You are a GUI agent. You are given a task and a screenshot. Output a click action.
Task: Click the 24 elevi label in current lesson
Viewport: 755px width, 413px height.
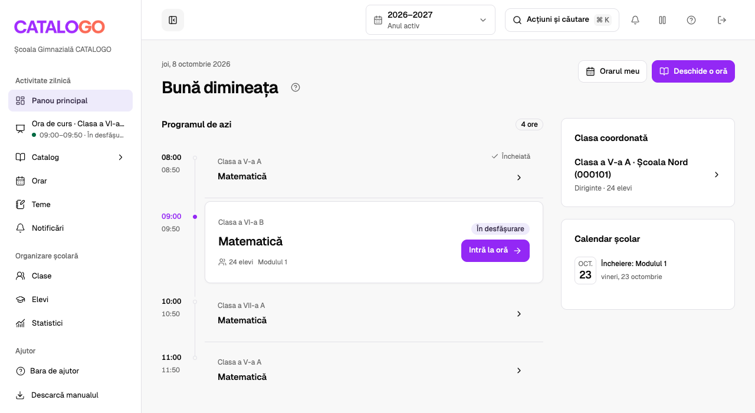(235, 262)
